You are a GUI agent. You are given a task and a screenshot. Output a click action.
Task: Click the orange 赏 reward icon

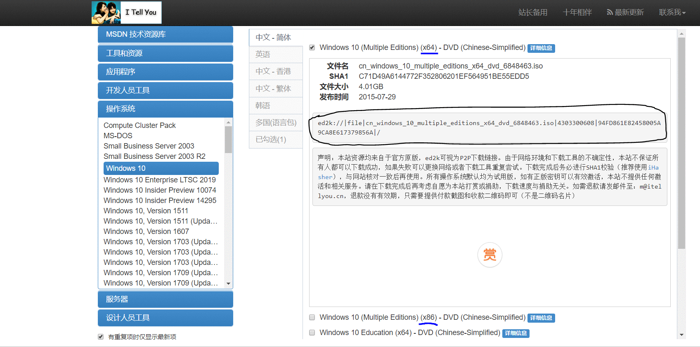(x=490, y=255)
